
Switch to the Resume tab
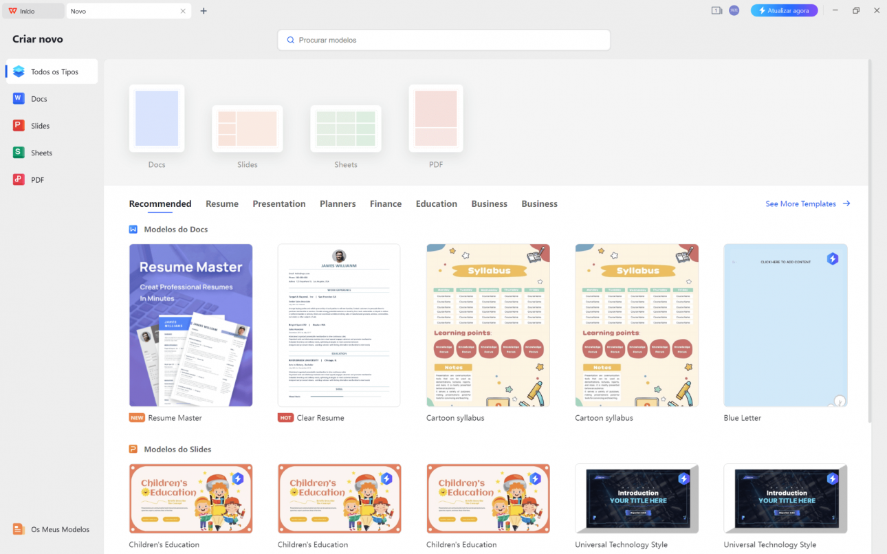[x=222, y=203]
